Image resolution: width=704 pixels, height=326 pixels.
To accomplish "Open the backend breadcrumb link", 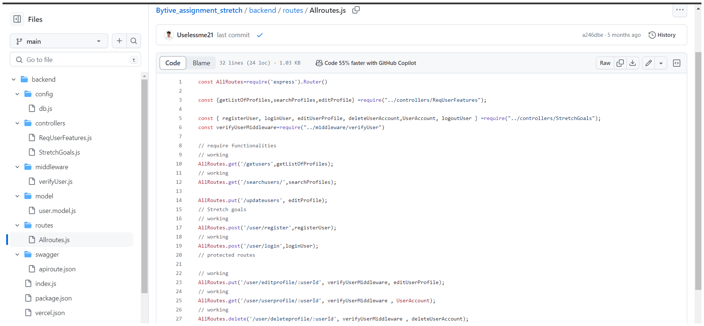I will [x=262, y=10].
